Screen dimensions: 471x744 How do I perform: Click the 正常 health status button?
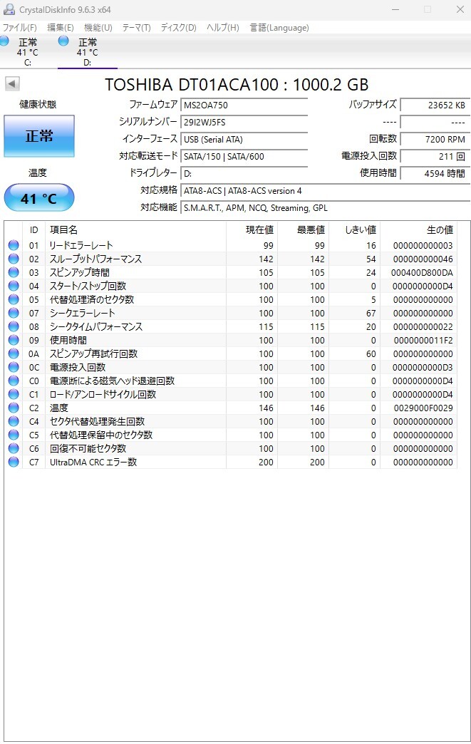coord(39,136)
